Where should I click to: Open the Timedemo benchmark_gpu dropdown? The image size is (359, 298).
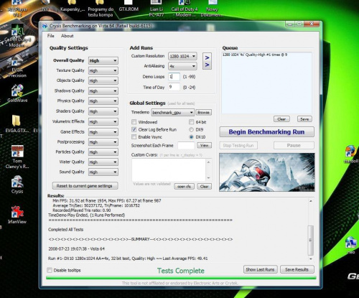[x=172, y=113]
